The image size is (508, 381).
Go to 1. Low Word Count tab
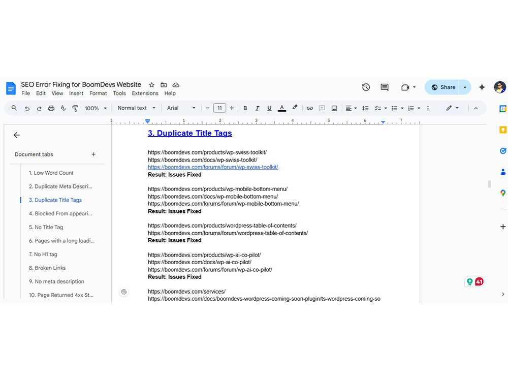[x=51, y=173]
